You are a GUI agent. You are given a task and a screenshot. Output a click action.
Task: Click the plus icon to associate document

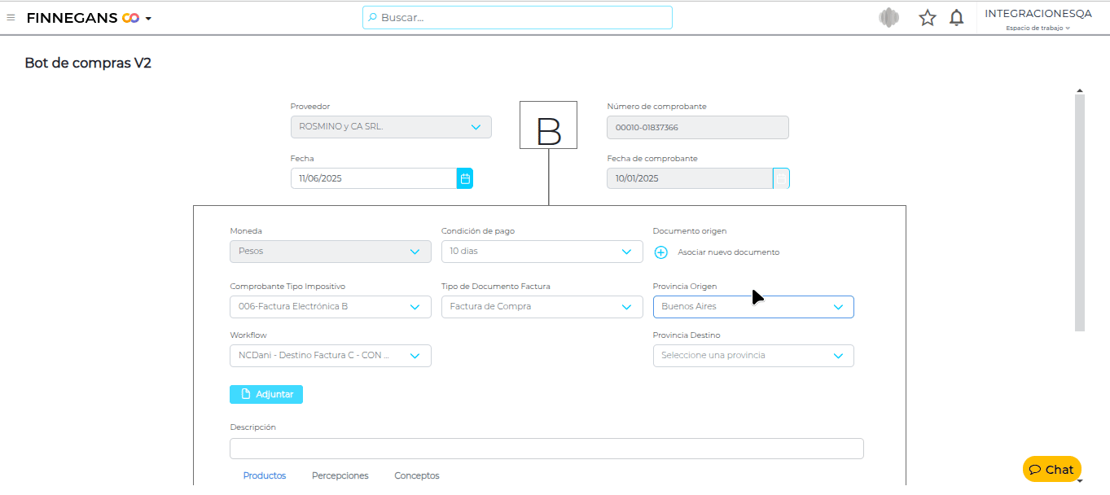(661, 252)
